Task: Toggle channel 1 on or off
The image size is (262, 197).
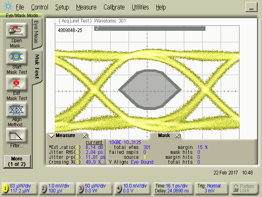Action: coord(6,188)
